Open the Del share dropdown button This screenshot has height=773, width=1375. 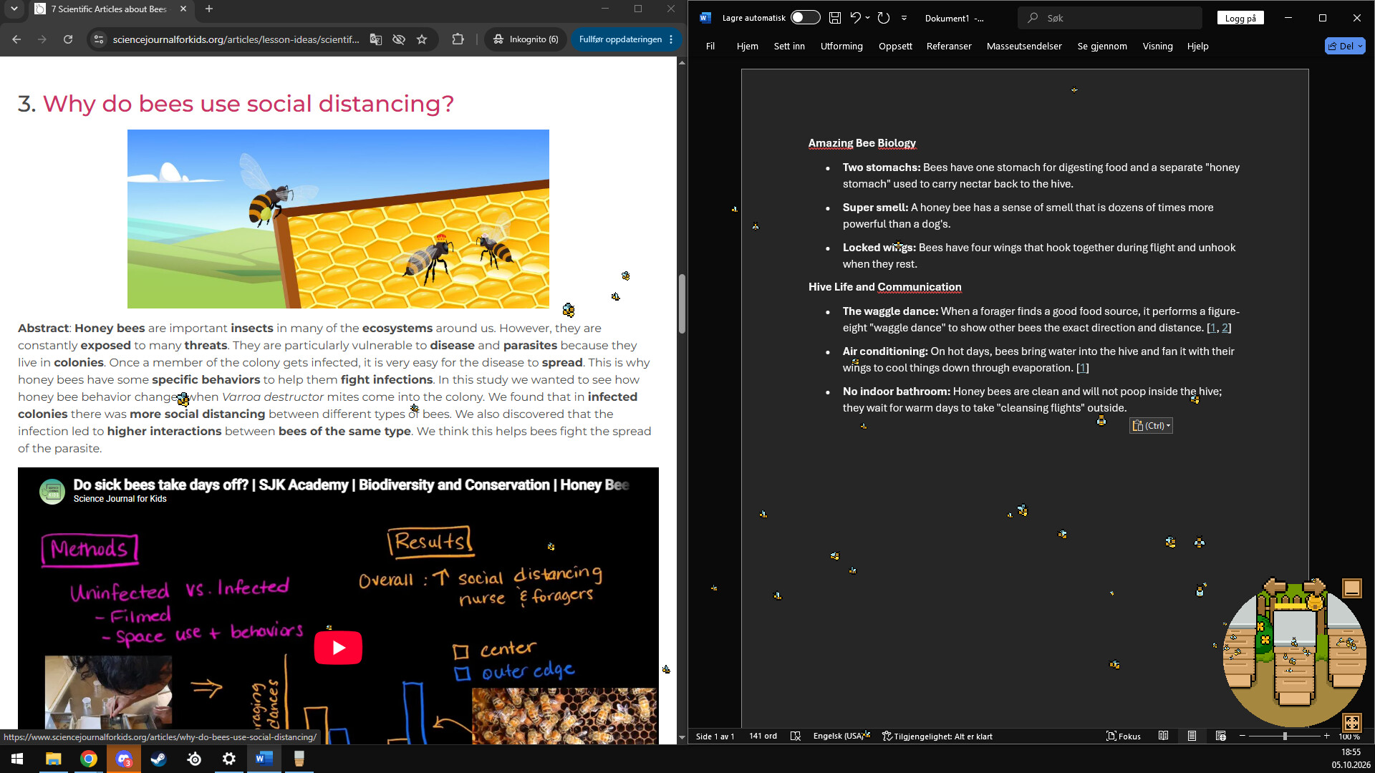point(1345,46)
